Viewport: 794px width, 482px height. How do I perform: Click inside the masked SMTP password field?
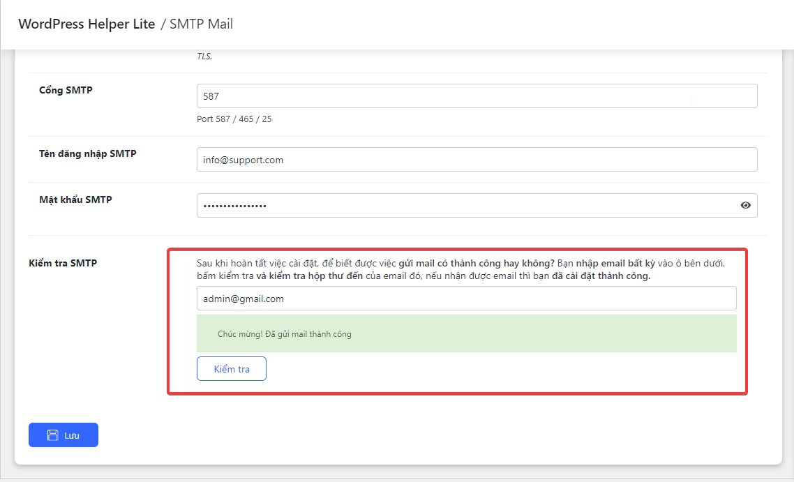coord(460,206)
